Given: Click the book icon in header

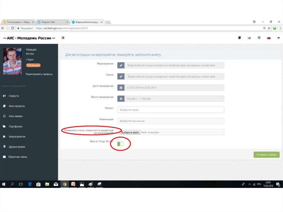Looking at the screenshot, I should 240,38.
